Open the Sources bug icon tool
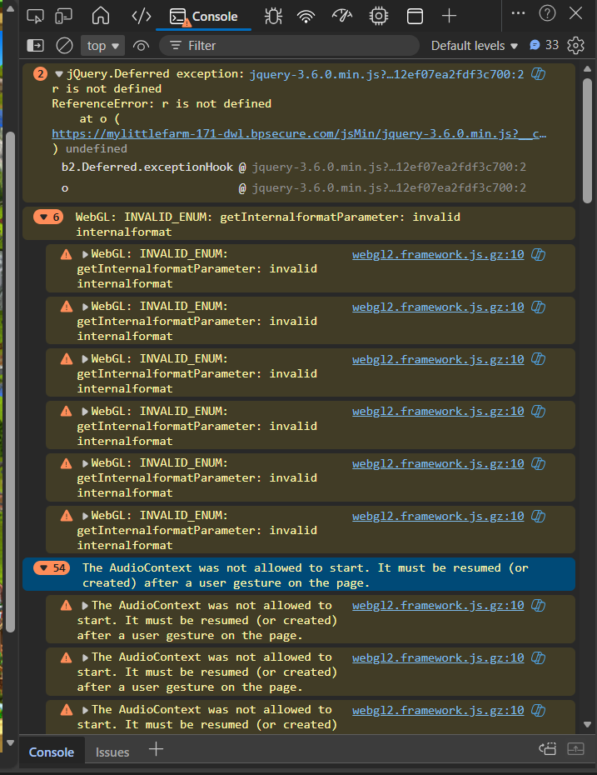The image size is (597, 775). coord(272,16)
